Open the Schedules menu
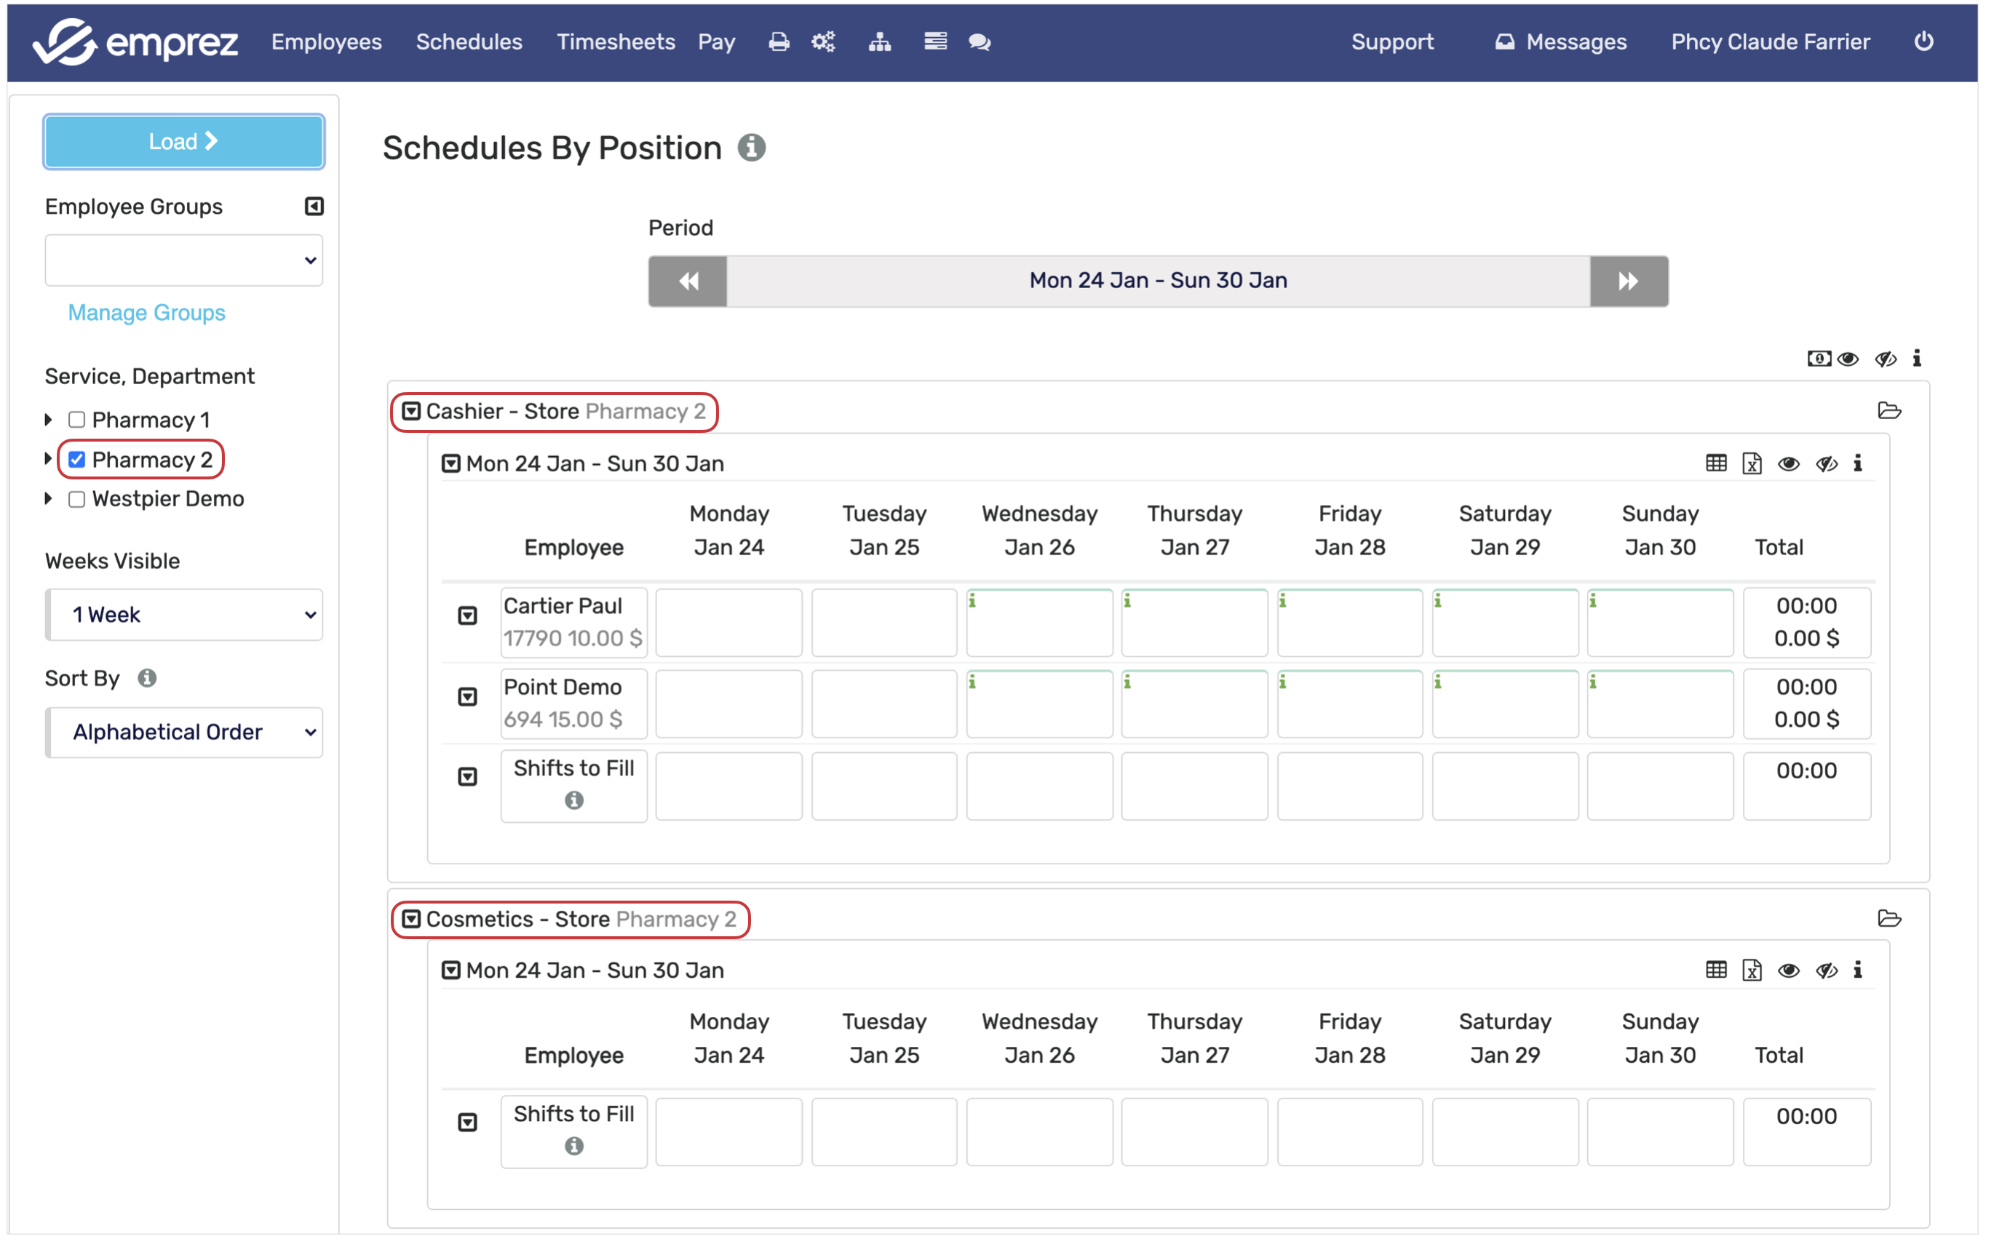This screenshot has height=1244, width=1994. [x=468, y=42]
